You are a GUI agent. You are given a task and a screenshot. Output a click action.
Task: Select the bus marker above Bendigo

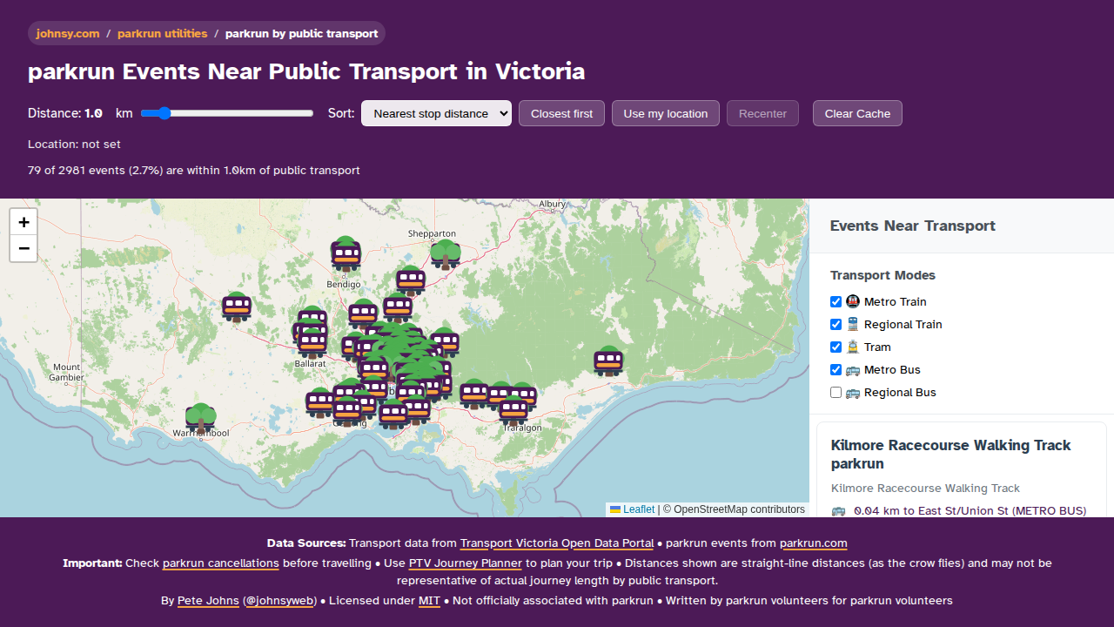346,255
